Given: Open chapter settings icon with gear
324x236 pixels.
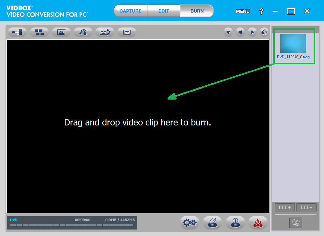Looking at the screenshot, I should click(x=105, y=32).
